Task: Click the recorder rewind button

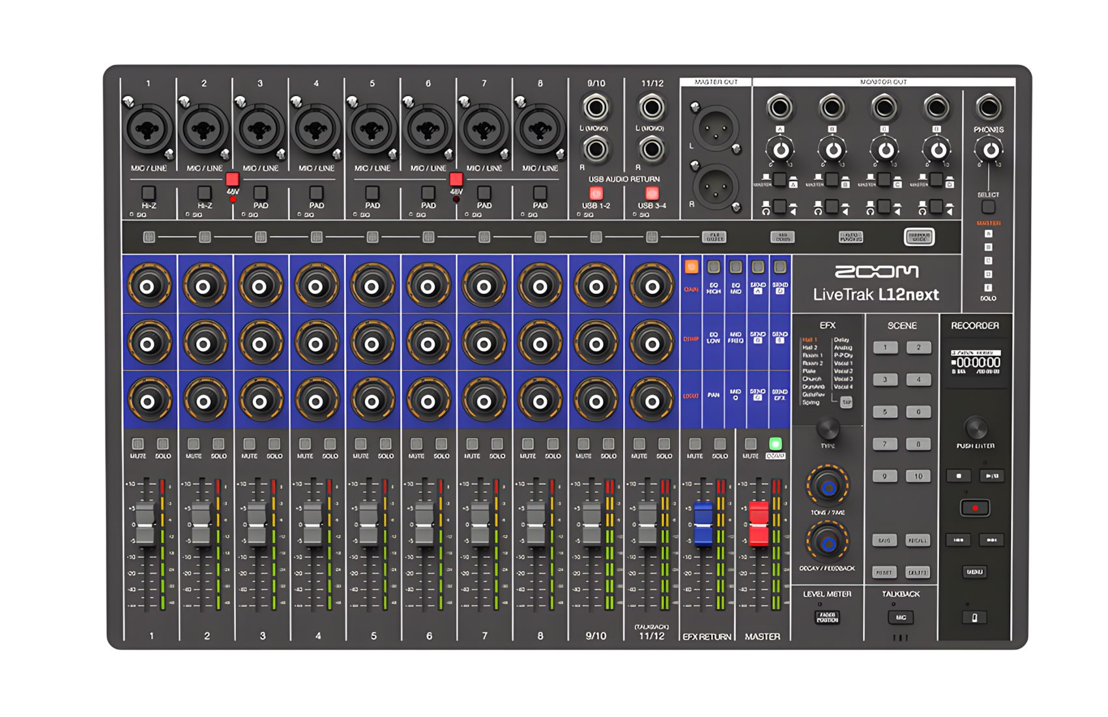Action: pyautogui.click(x=959, y=540)
